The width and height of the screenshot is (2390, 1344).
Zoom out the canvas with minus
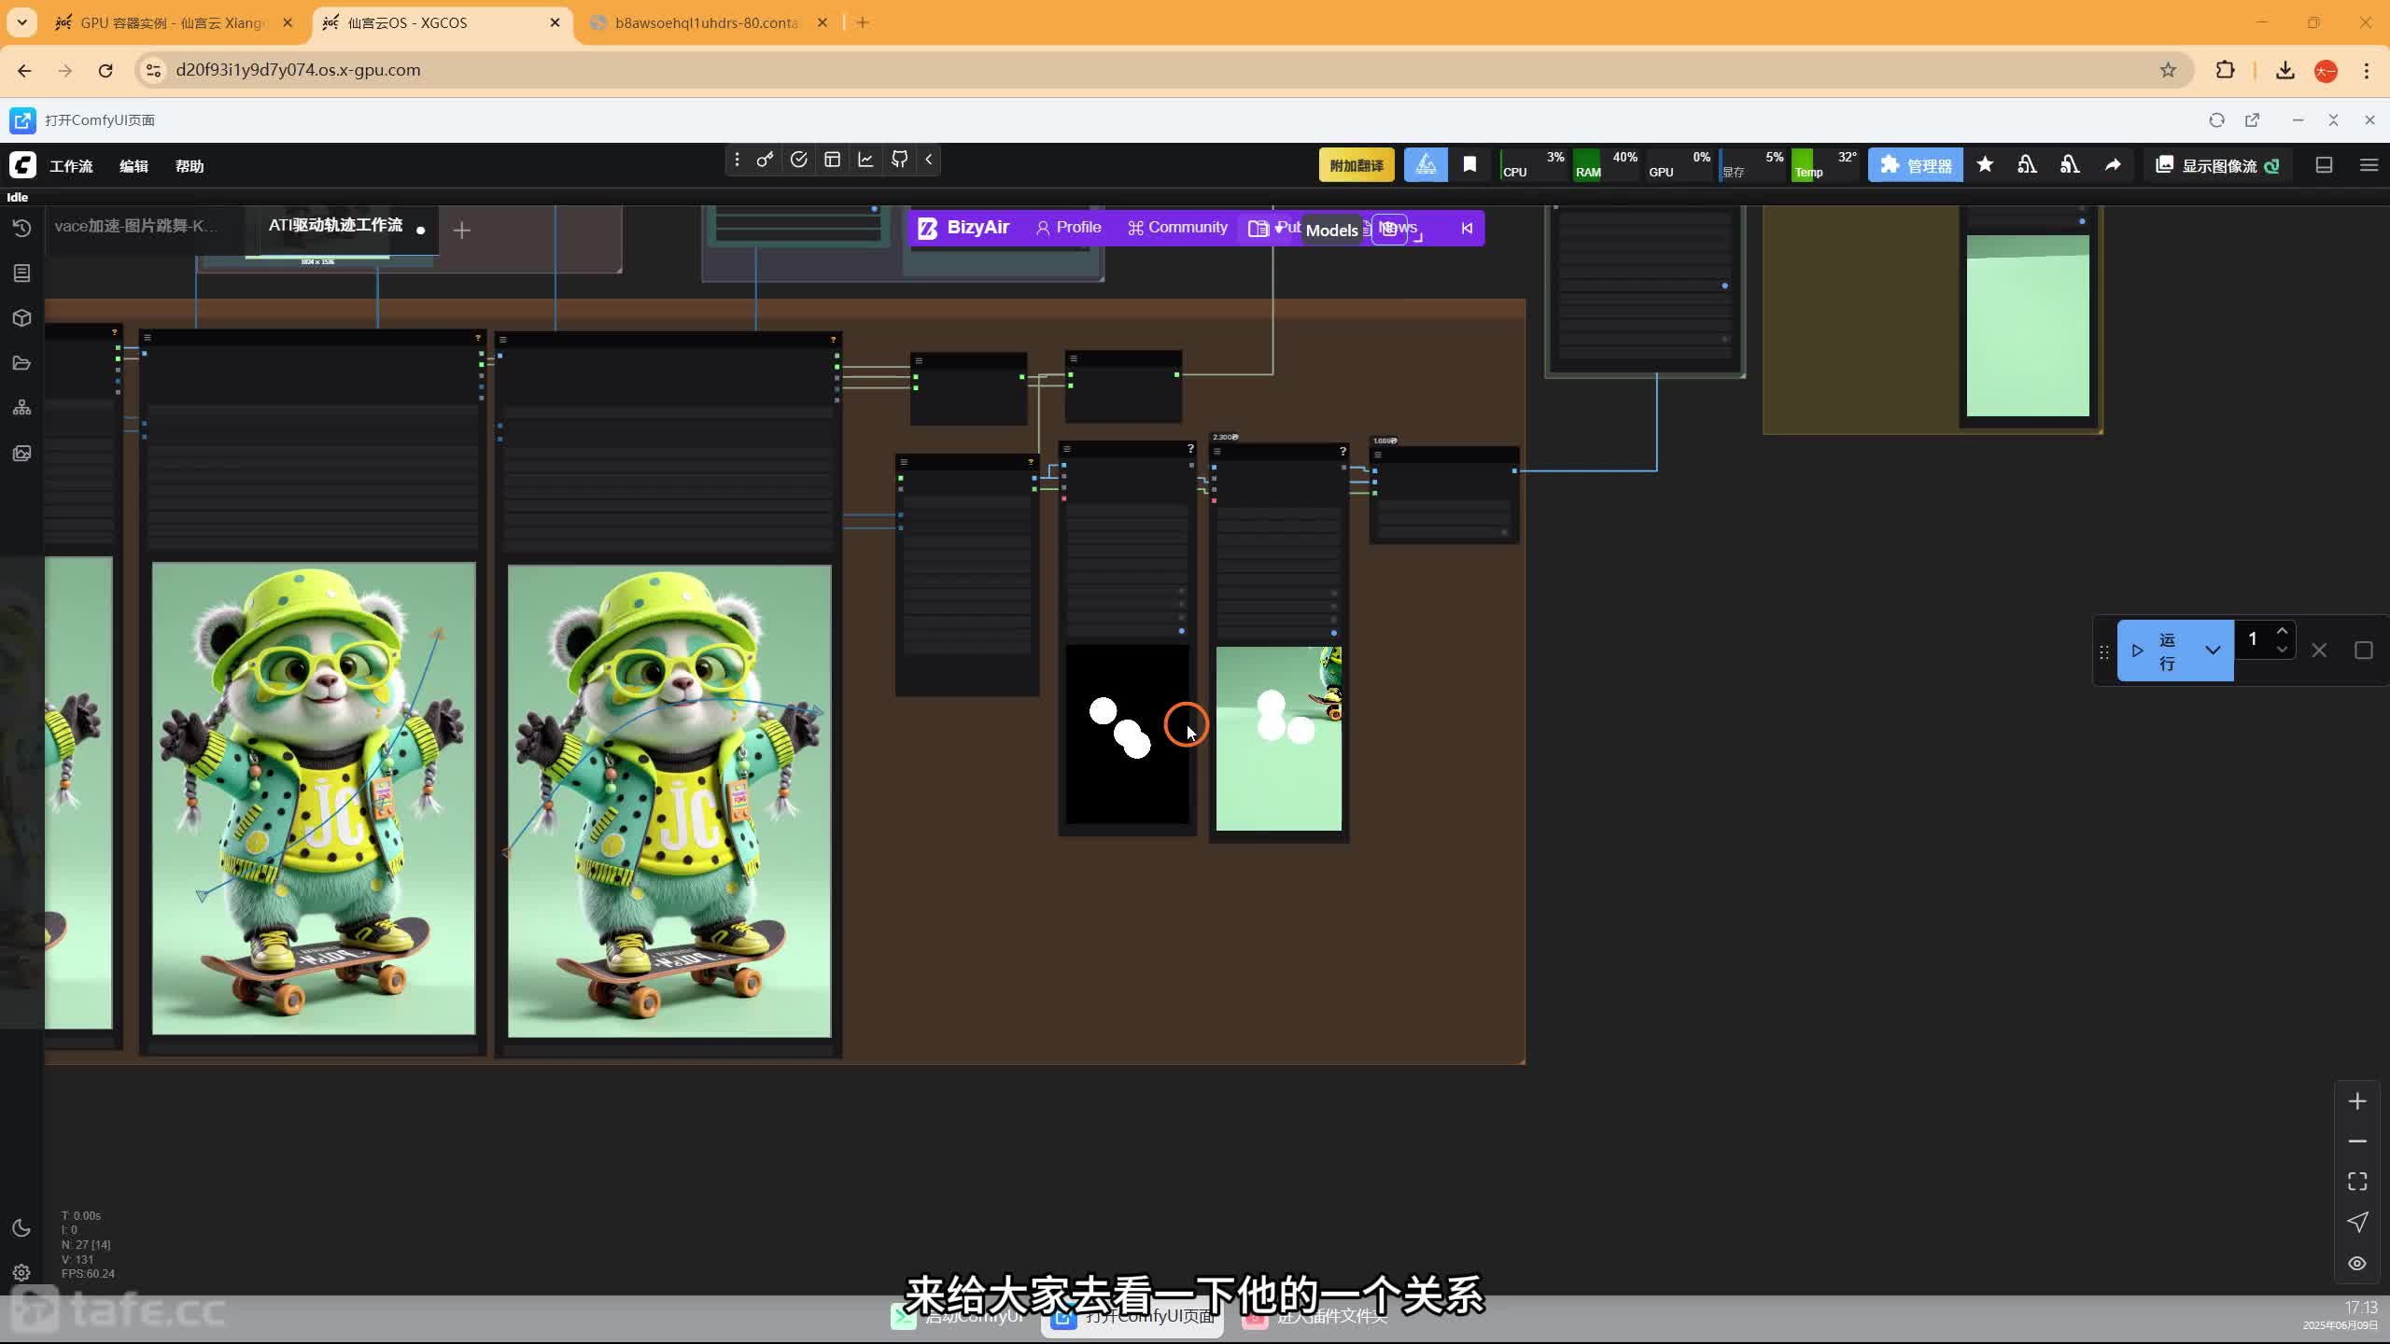pyautogui.click(x=2357, y=1141)
